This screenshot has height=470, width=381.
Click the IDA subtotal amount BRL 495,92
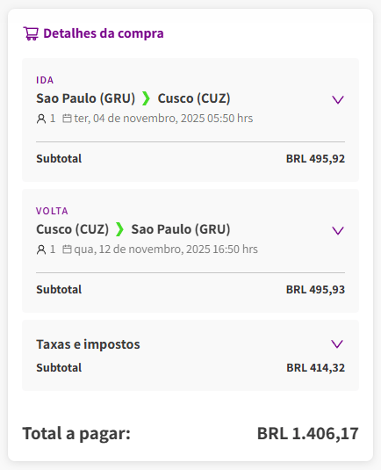coord(315,158)
